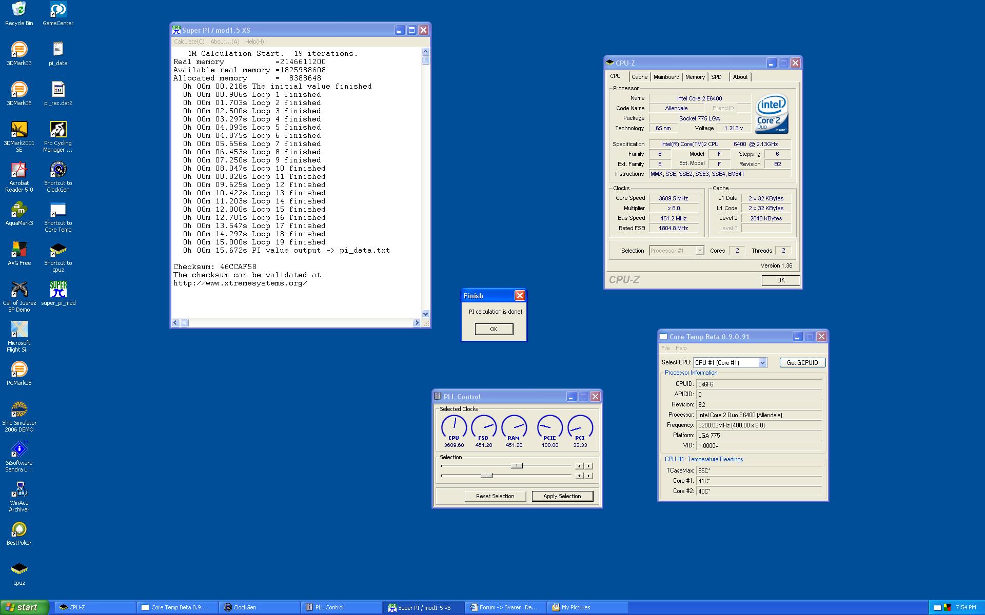Move the lower slider thumb in PLL Control
985x615 pixels.
click(486, 476)
